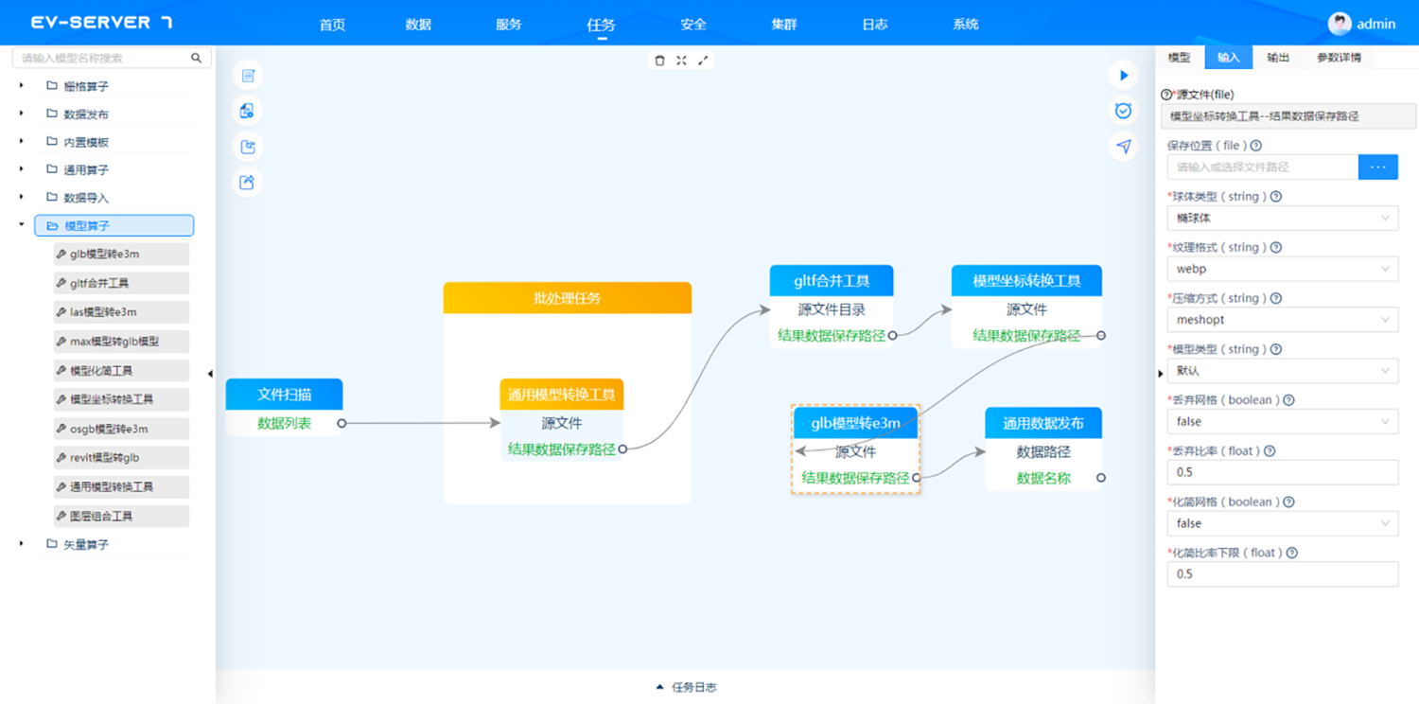The width and height of the screenshot is (1419, 704).
Task: Click the search magnifier in model search box
Action: 197,58
